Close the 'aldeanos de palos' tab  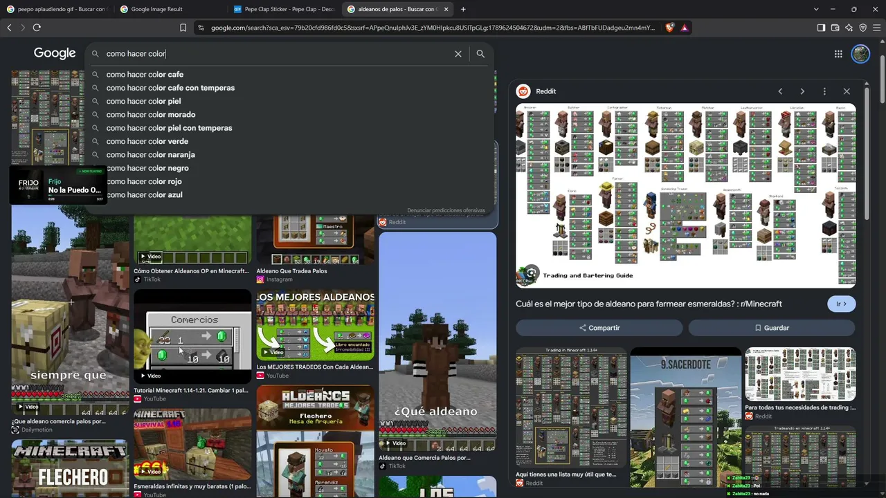446,9
